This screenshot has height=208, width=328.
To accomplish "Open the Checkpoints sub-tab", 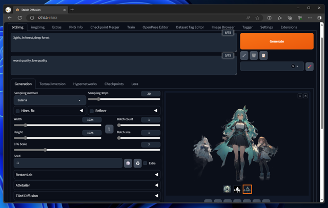I will point(114,84).
